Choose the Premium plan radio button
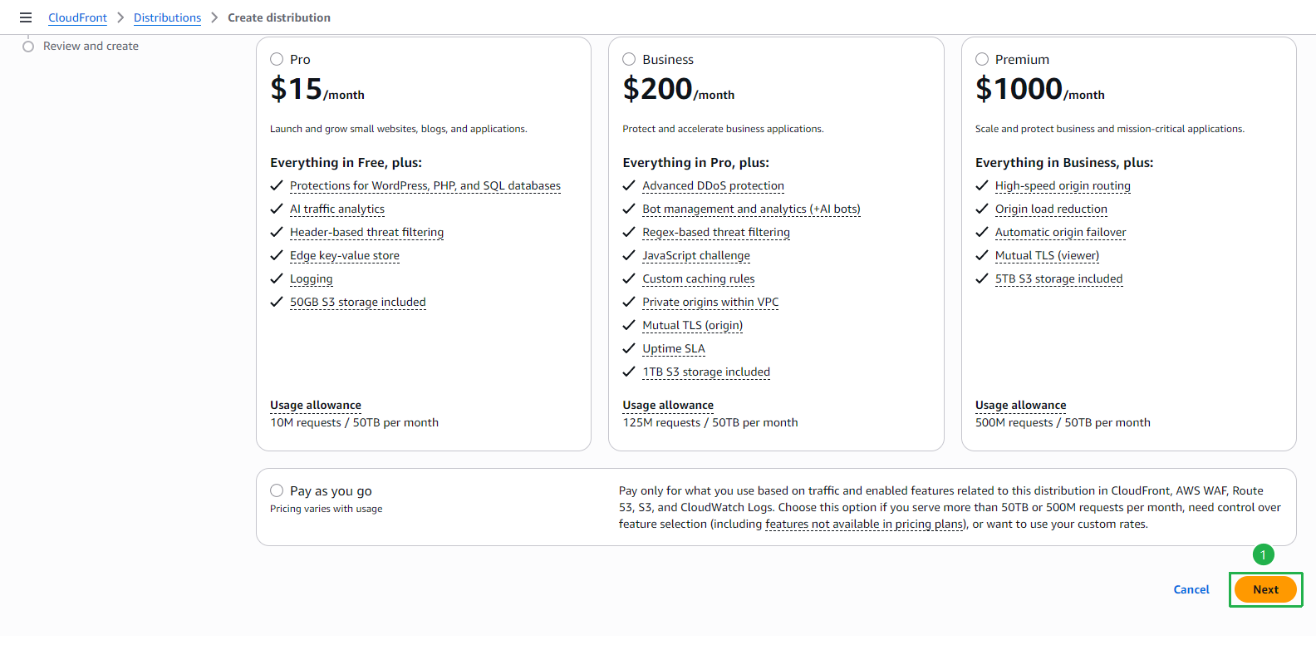The width and height of the screenshot is (1316, 660). click(x=982, y=59)
